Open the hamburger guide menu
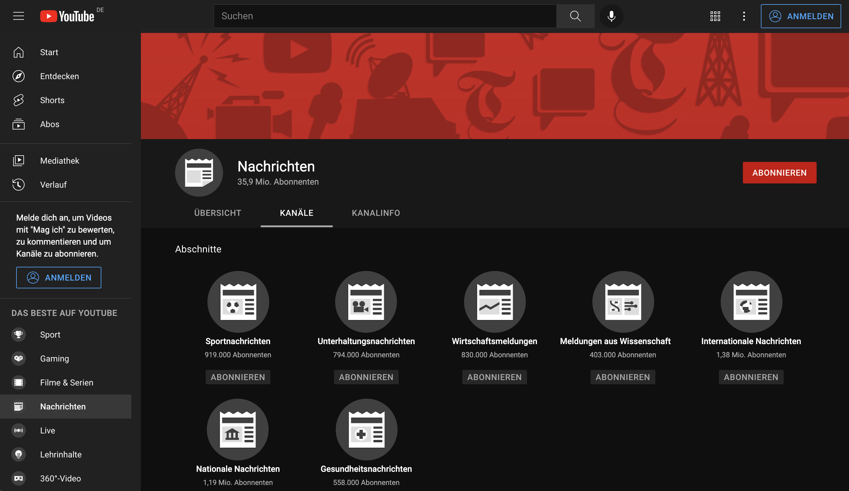 coord(19,16)
